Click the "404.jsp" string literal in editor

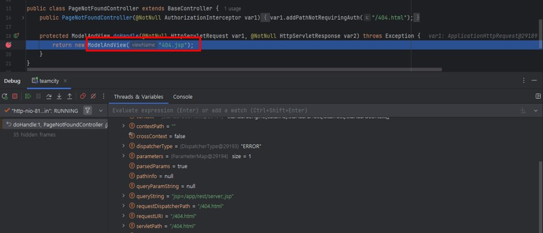[172, 45]
